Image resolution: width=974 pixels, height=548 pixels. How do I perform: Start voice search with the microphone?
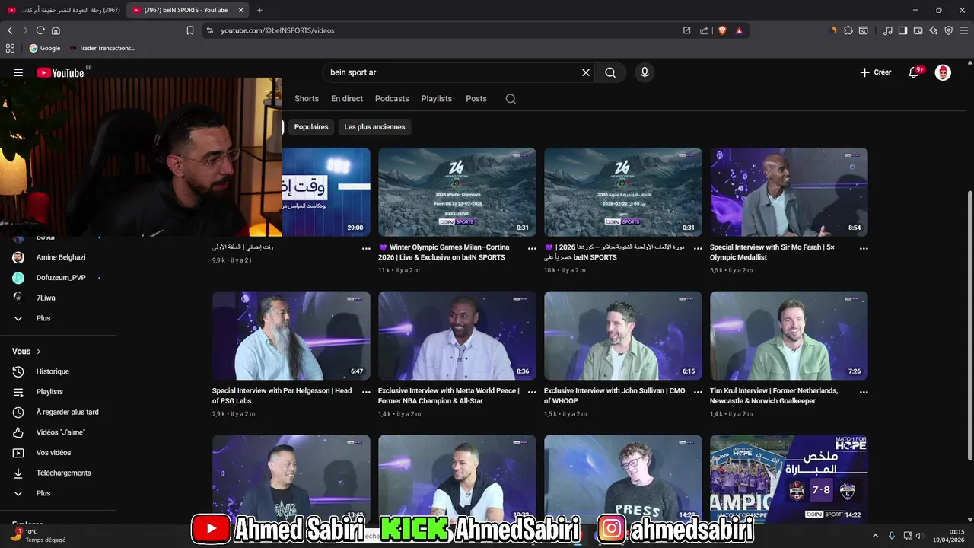(645, 72)
